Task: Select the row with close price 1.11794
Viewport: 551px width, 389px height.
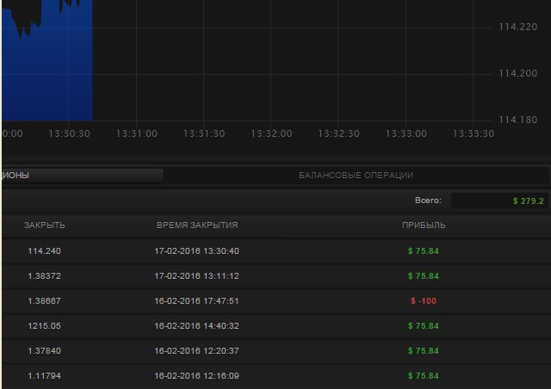Action: 45,376
